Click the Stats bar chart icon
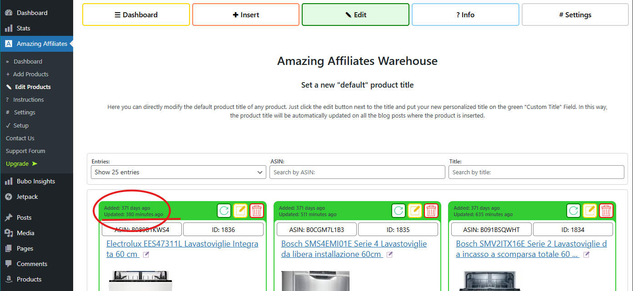The image size is (633, 291). [x=9, y=28]
